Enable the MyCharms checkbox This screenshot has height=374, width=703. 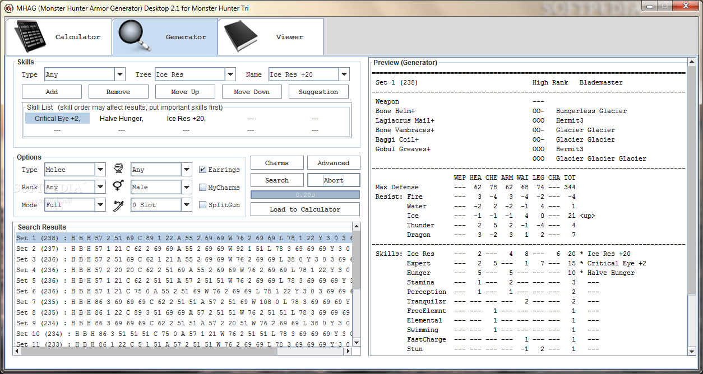pyautogui.click(x=202, y=188)
